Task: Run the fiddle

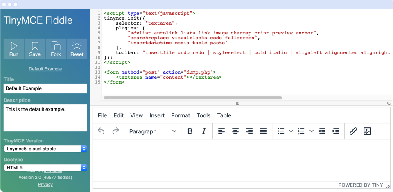Action: (14, 49)
